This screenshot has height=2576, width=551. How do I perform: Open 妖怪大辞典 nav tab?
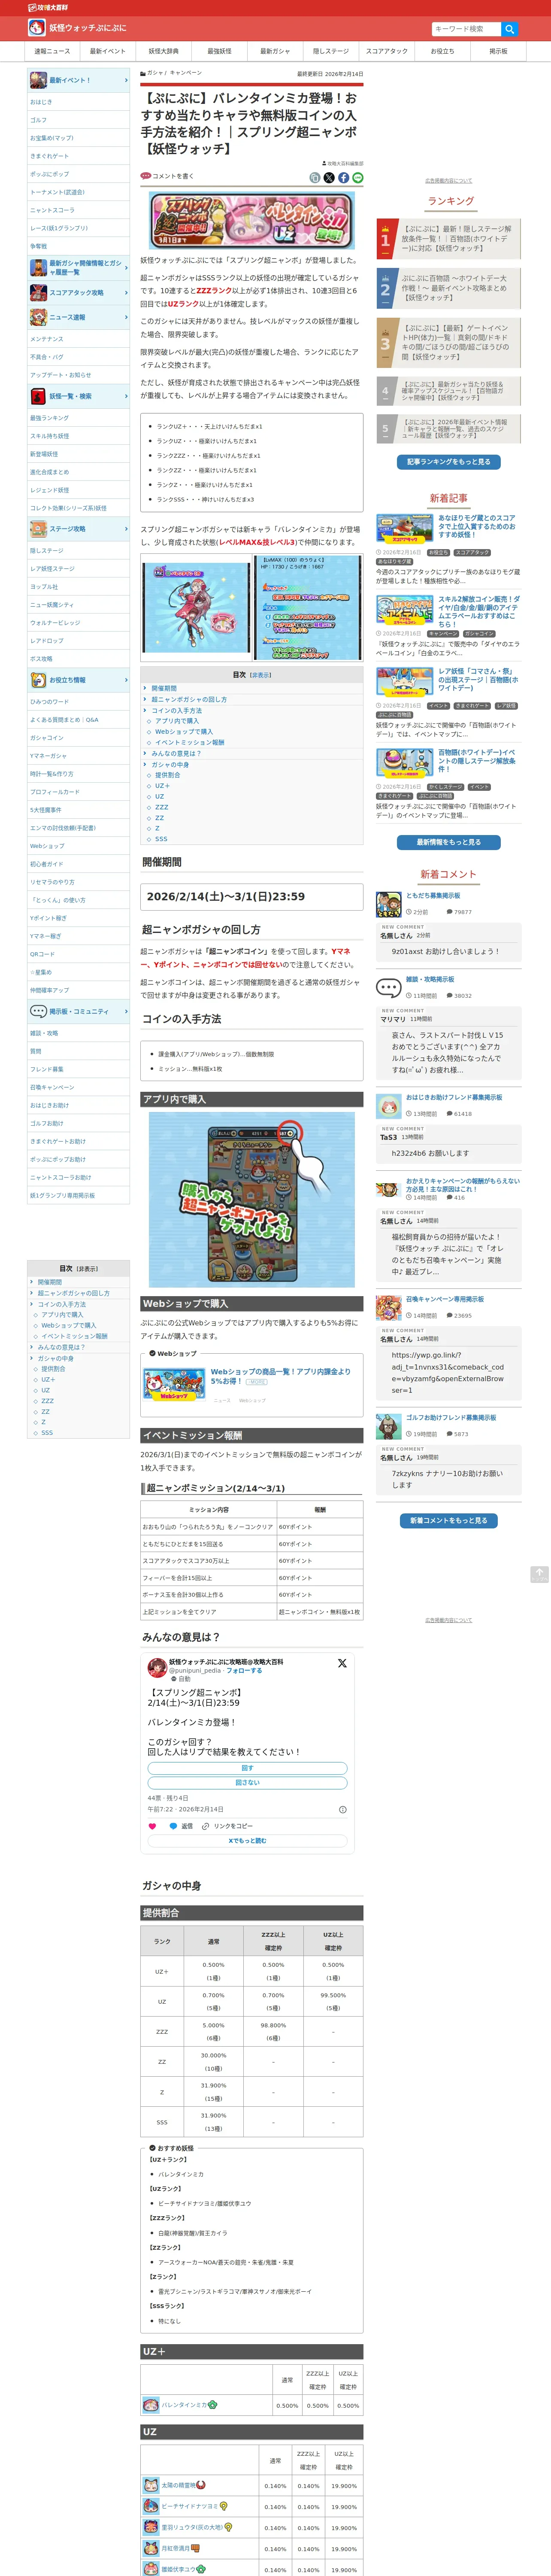coord(163,51)
